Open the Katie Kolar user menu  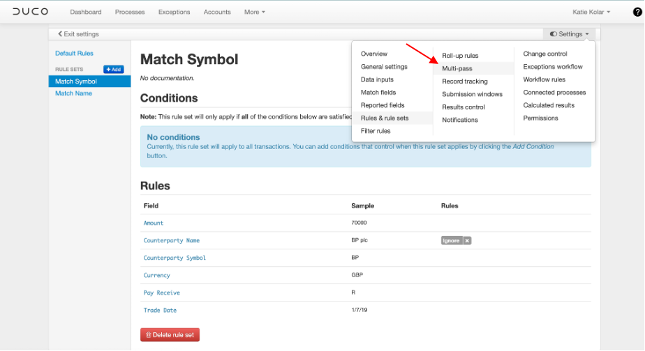click(591, 12)
